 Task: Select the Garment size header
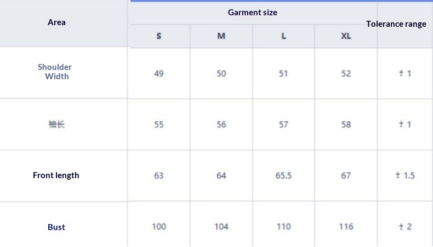point(253,13)
